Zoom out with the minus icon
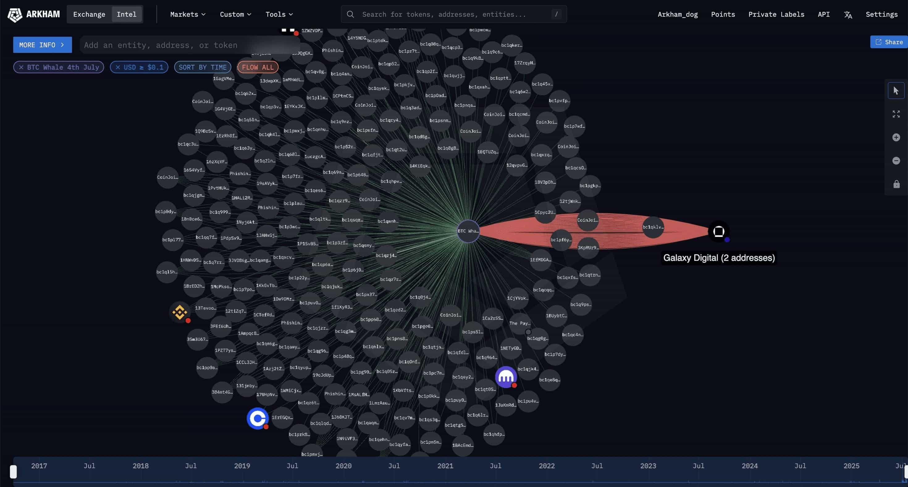 click(896, 161)
